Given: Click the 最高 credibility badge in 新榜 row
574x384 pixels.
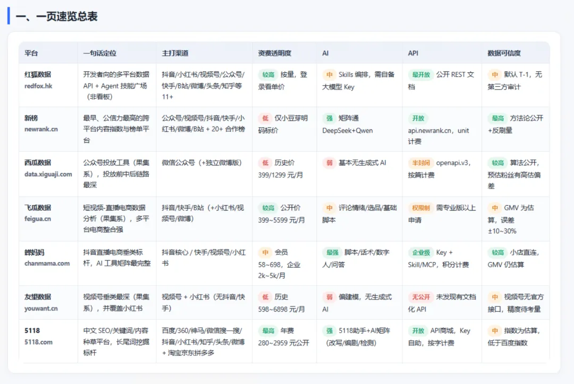Looking at the screenshot, I should pos(497,118).
